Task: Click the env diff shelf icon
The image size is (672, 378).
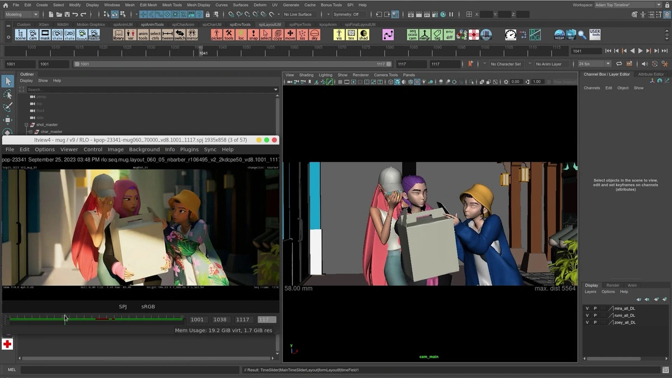Action: 449,34
